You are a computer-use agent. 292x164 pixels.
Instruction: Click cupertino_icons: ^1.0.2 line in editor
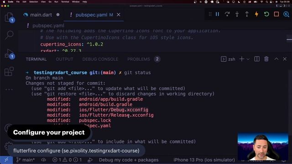[72, 44]
